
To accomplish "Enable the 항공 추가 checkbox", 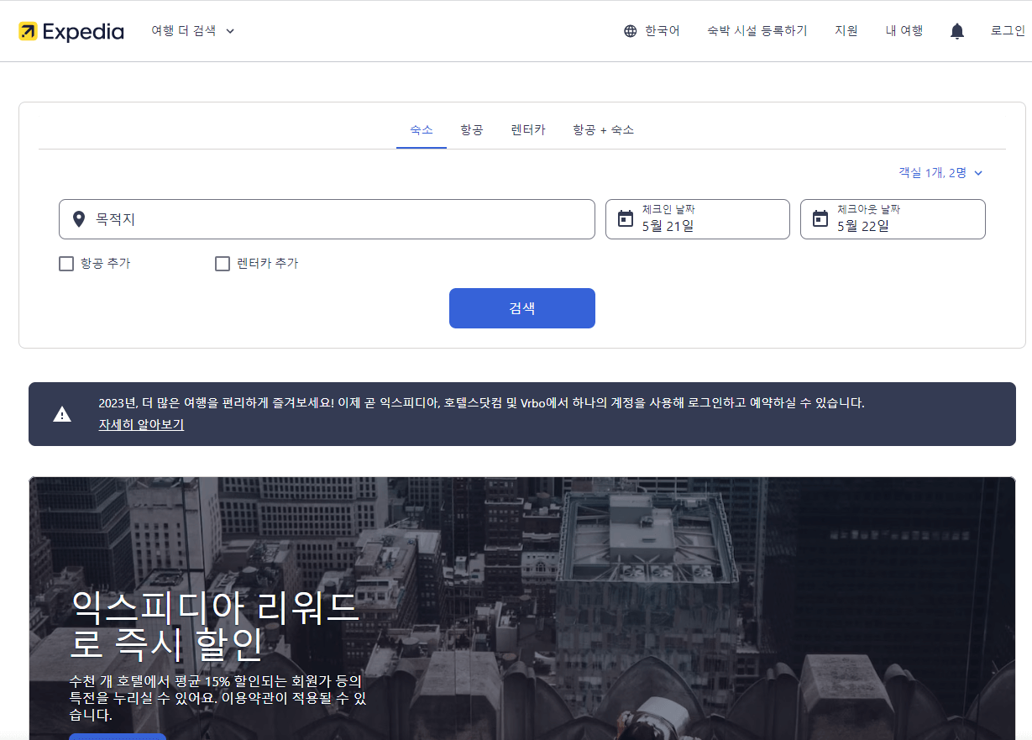I will (66, 264).
